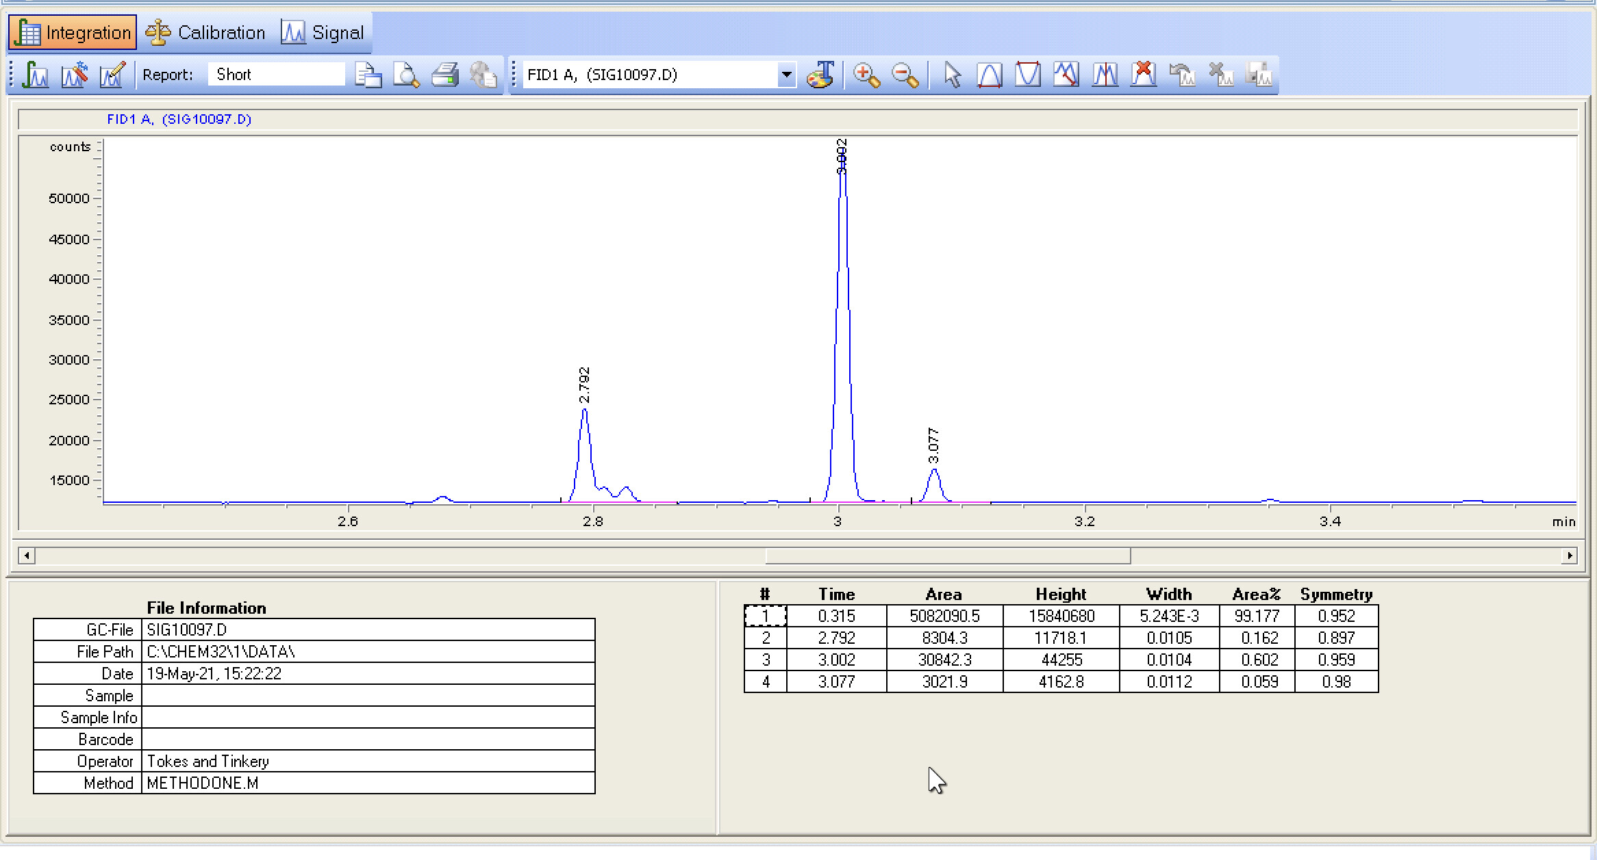Screen dimensions: 1597x860
Task: Click the Date value 19-May-21, 15:22:22
Action: click(x=368, y=673)
